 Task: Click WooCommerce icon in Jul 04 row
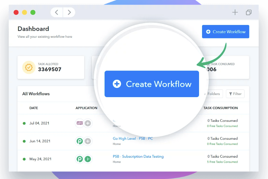79,123
